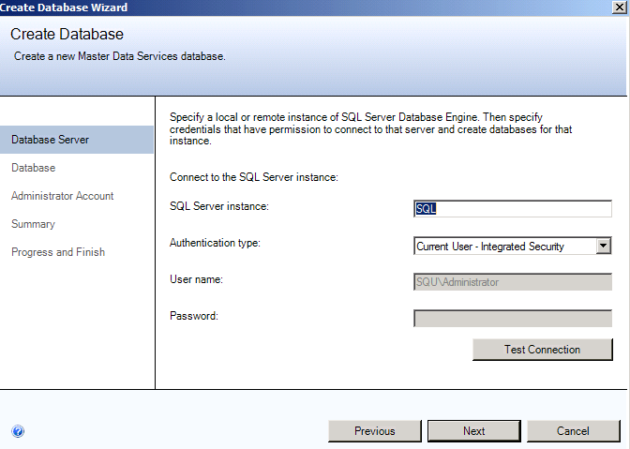
Task: Click the User name text box
Action: [512, 281]
